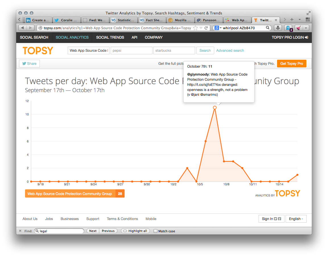328x257 pixels.
Task: Enable the Match case checkbox
Action: [155, 231]
